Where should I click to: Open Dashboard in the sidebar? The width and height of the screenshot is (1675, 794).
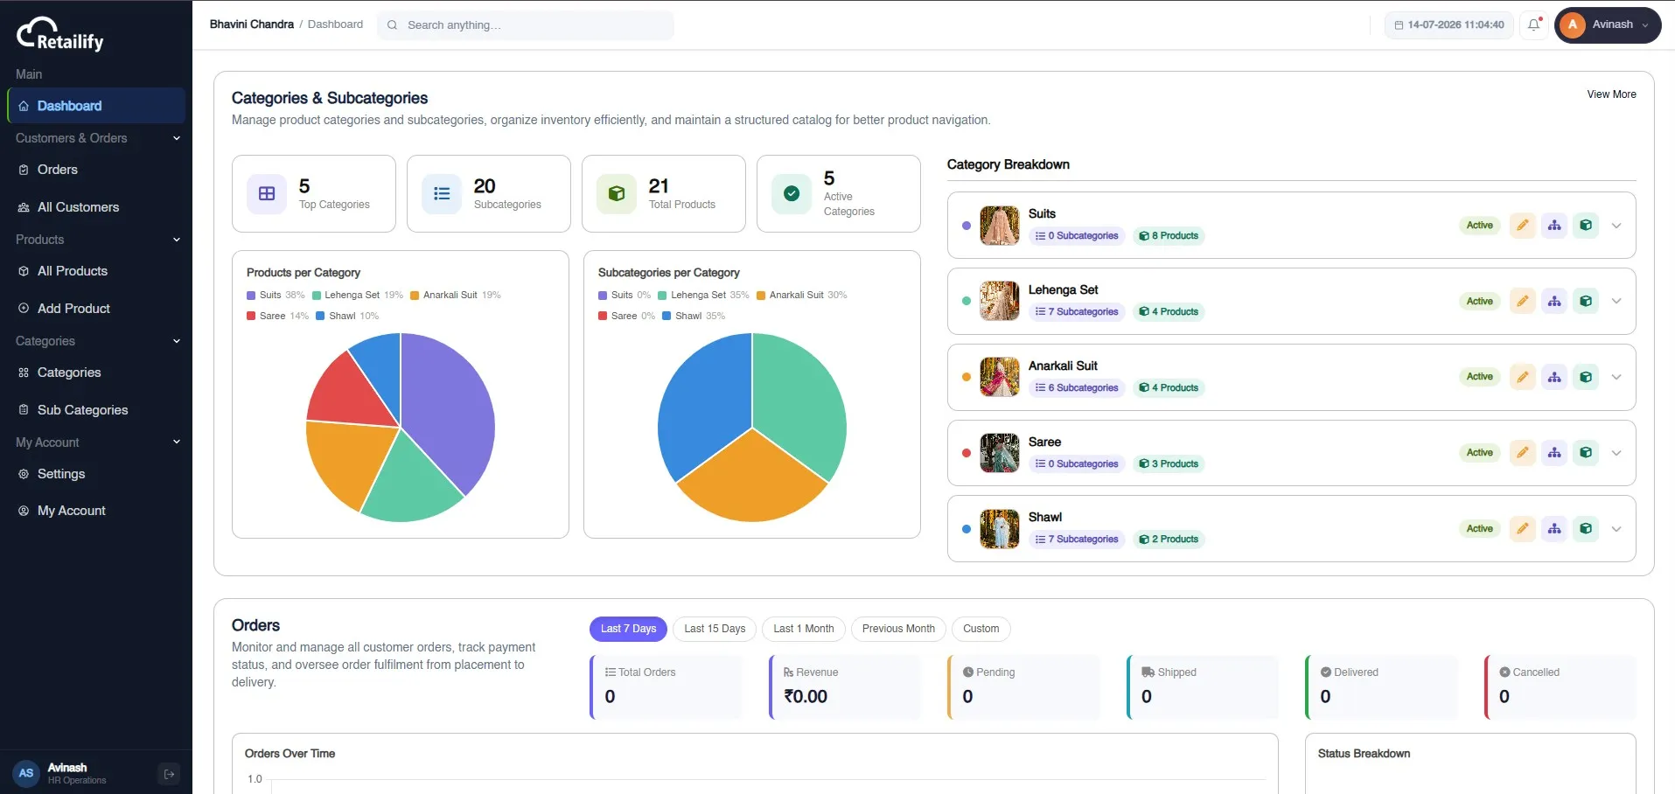point(96,106)
